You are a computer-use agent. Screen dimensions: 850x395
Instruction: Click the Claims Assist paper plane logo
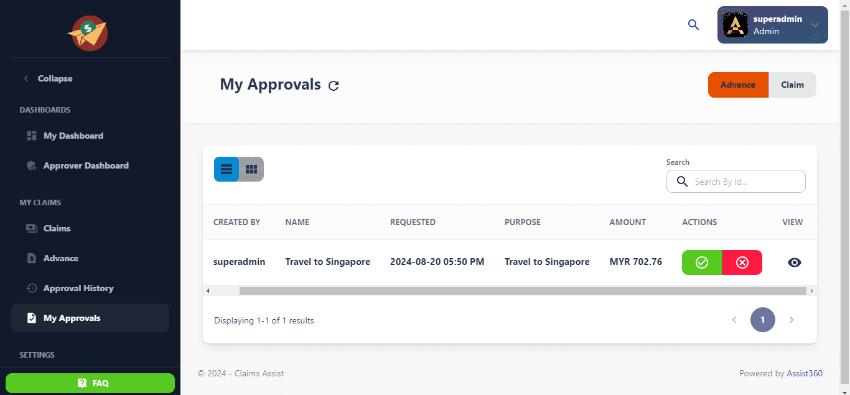88,34
